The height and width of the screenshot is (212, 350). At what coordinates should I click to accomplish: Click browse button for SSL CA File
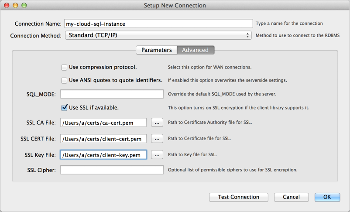click(157, 123)
